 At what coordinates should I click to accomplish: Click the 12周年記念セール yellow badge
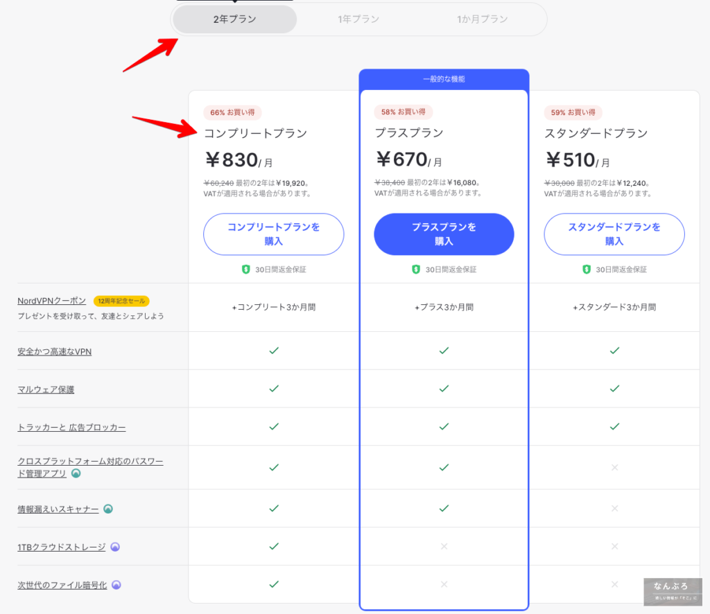click(x=121, y=301)
